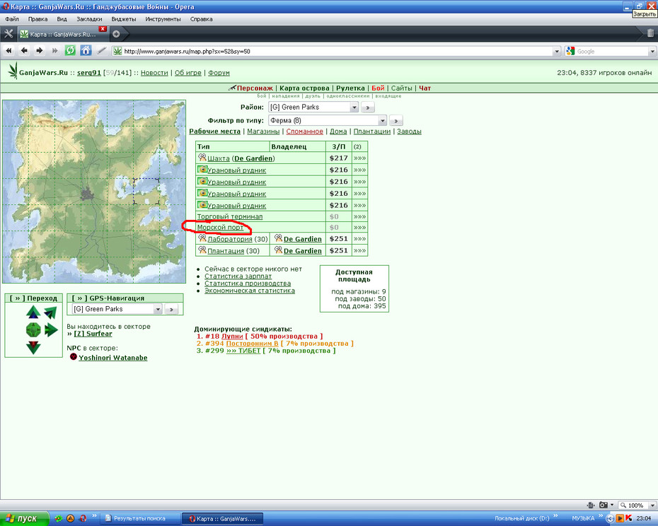Open Статистика зарплат link
Viewport: 658px width, 526px height.
[238, 276]
